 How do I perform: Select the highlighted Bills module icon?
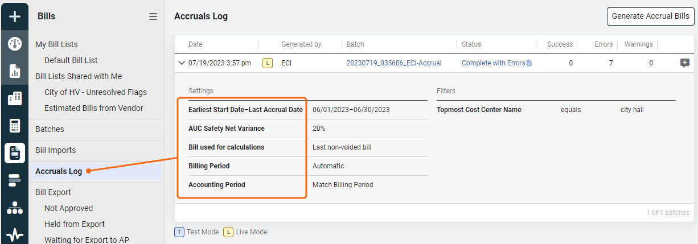click(x=14, y=153)
